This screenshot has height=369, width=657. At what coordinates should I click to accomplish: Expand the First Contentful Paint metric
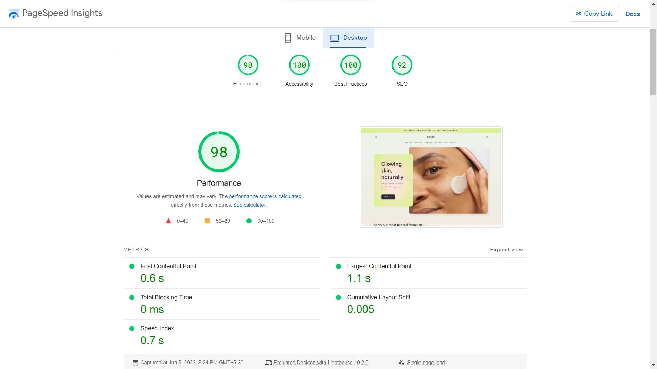(x=168, y=266)
